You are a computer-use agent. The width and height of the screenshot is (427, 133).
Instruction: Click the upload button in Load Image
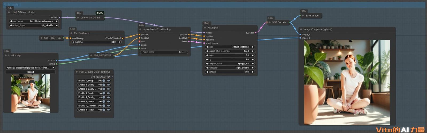click(30, 72)
